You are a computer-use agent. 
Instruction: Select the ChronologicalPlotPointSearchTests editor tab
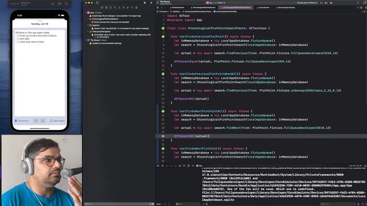coord(236,7)
